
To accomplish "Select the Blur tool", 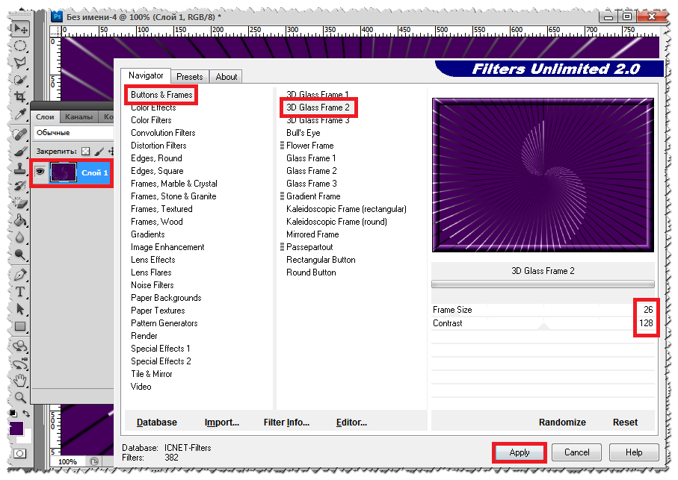I will (20, 237).
